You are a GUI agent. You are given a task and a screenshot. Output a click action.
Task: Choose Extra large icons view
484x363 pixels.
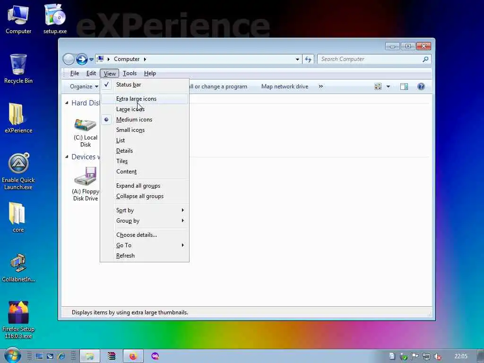[145, 99]
